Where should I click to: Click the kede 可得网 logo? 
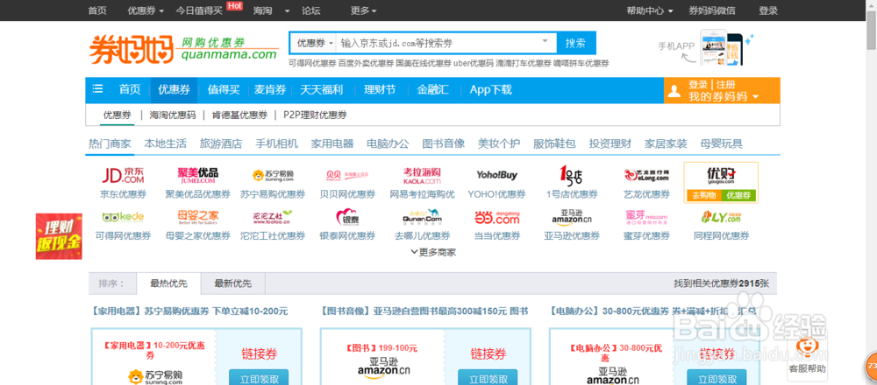coord(123,216)
